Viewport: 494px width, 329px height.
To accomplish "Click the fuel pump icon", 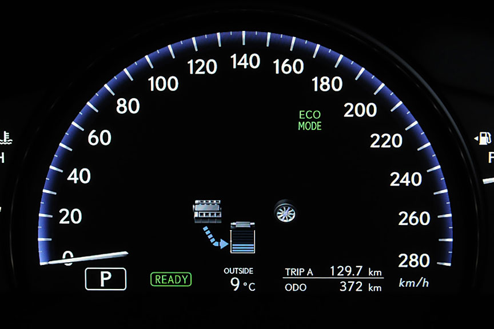I will [483, 138].
